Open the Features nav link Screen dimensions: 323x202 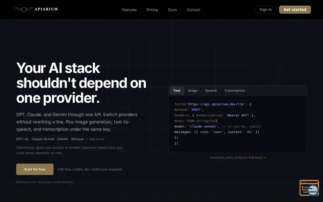(129, 10)
